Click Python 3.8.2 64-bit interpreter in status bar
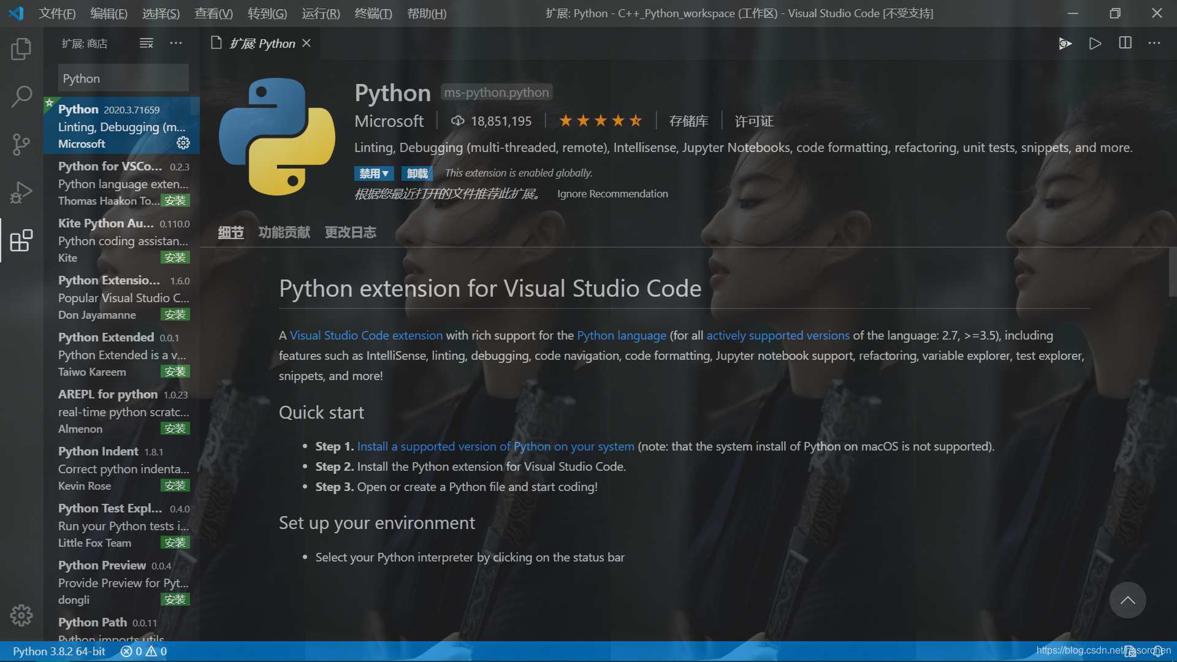The height and width of the screenshot is (662, 1177). (x=59, y=651)
